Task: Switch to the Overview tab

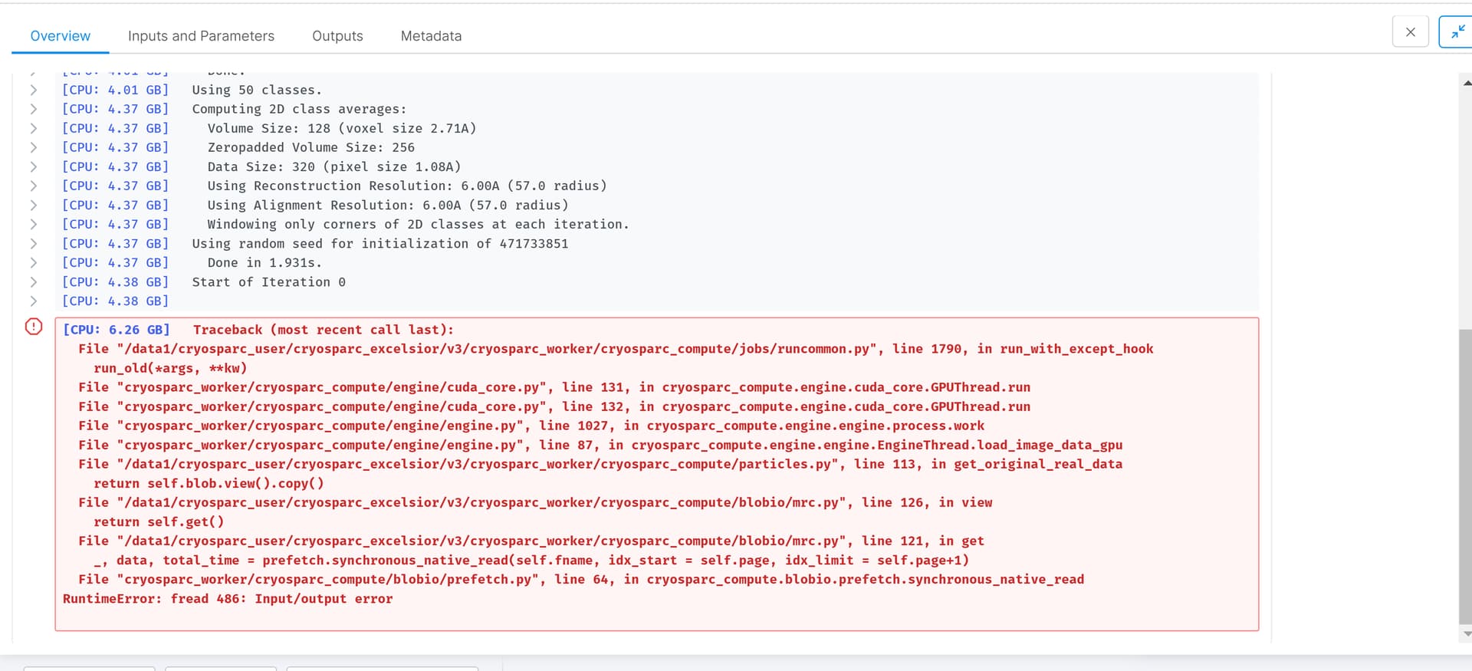Action: [60, 36]
